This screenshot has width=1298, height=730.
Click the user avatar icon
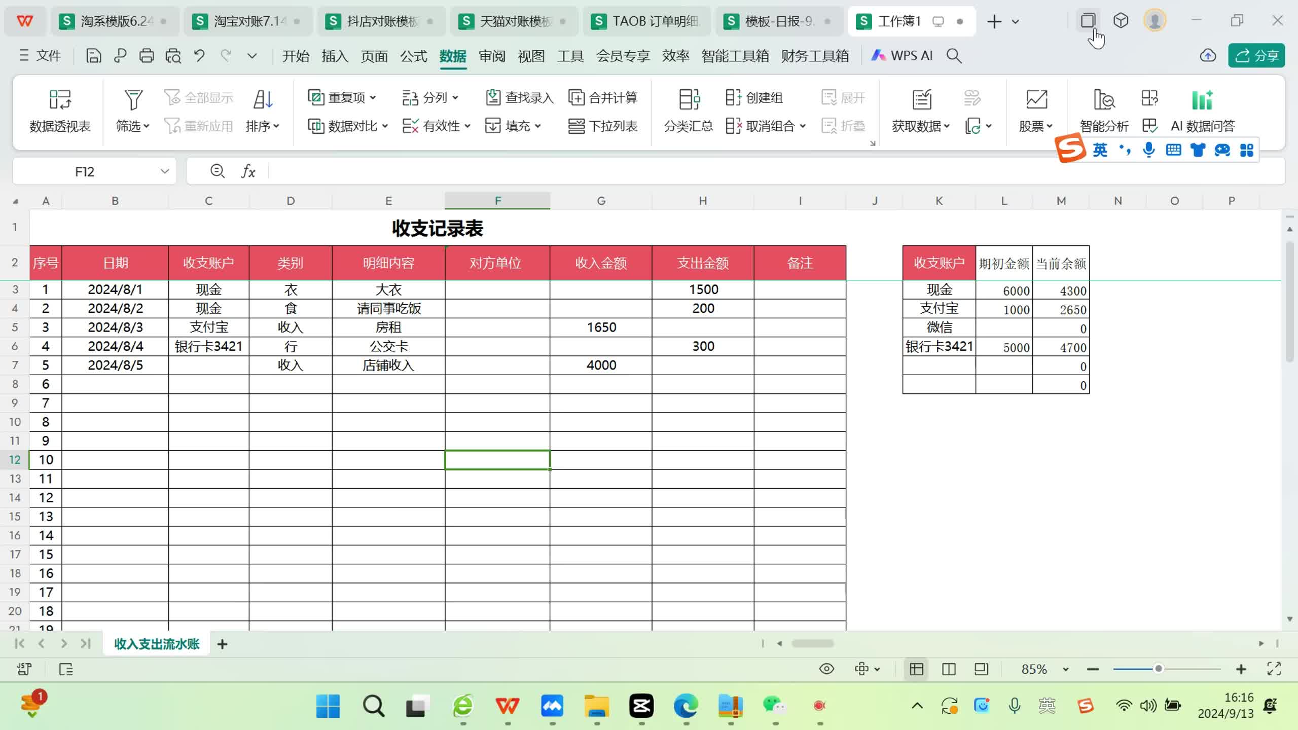[1155, 21]
